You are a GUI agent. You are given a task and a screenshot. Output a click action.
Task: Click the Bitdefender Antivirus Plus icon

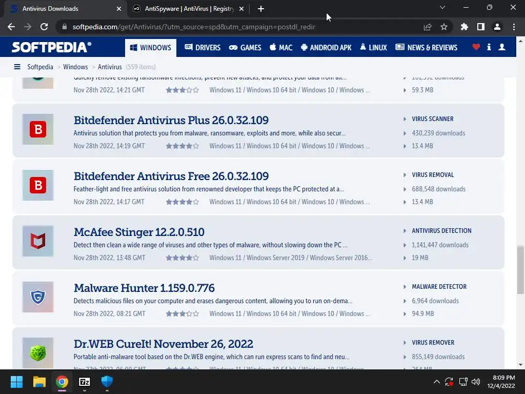tap(38, 129)
